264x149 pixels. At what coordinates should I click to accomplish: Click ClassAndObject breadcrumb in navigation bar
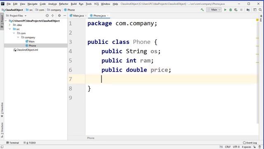click(x=14, y=10)
